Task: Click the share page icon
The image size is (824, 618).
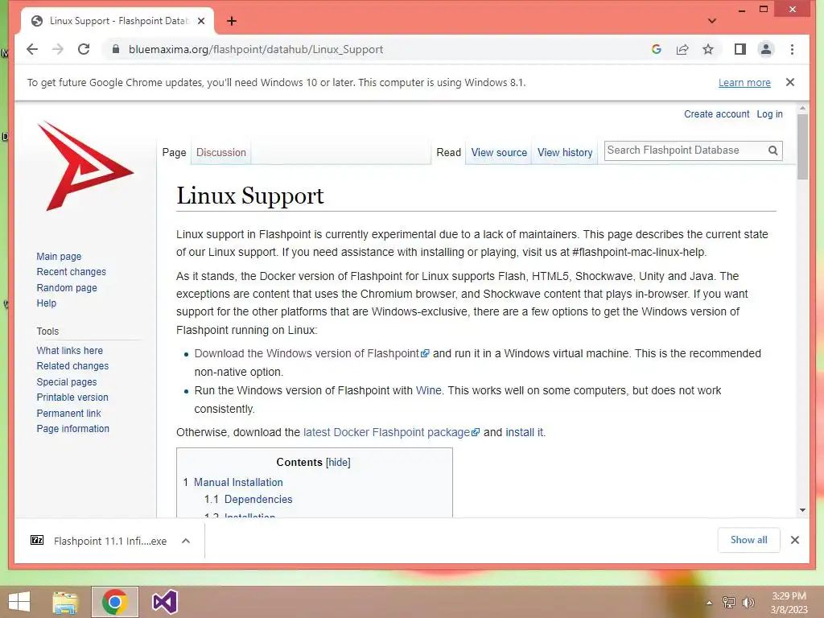Action: (682, 49)
